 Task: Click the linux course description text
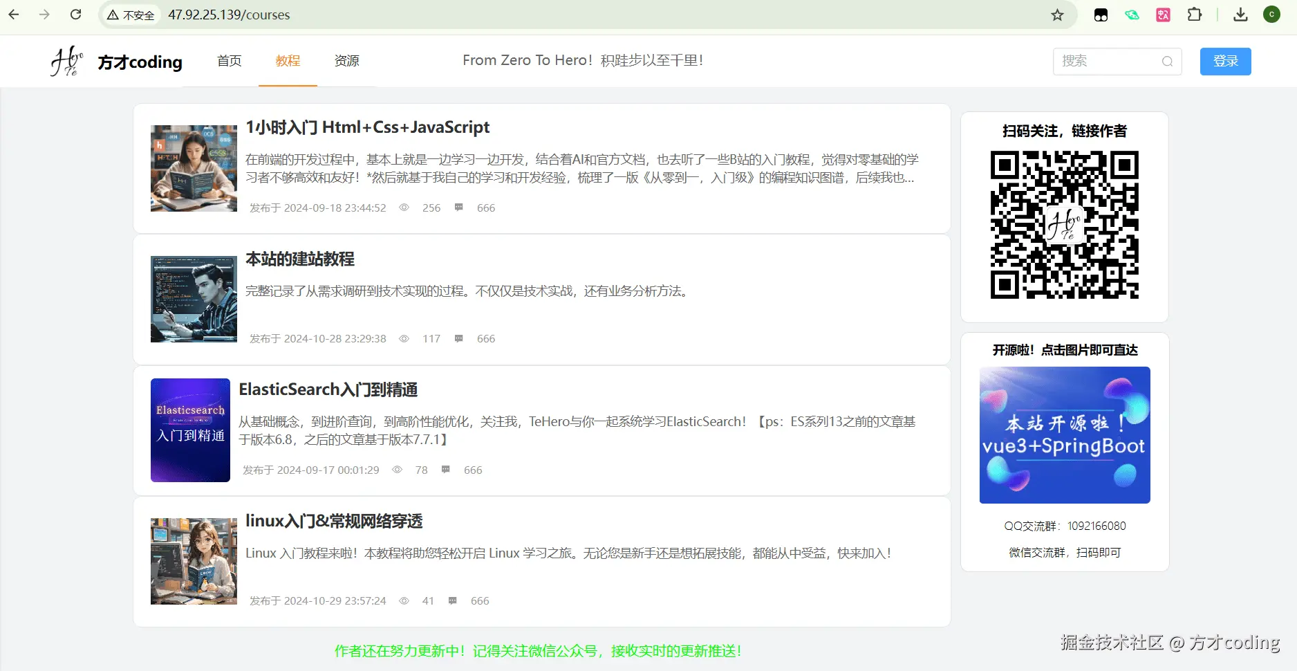[569, 553]
